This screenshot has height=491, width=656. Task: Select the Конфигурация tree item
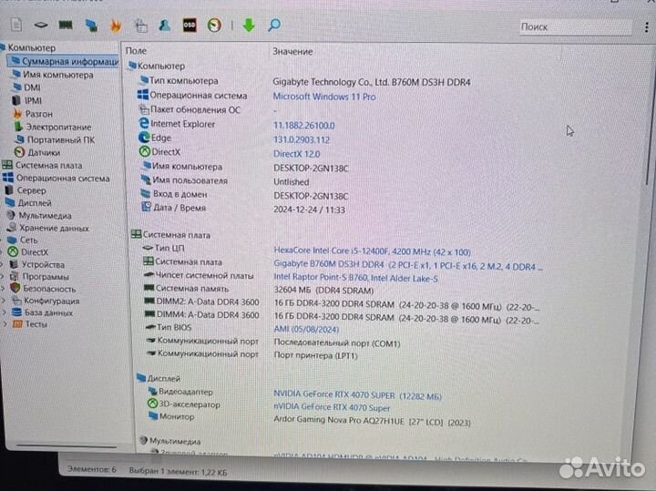[46, 301]
